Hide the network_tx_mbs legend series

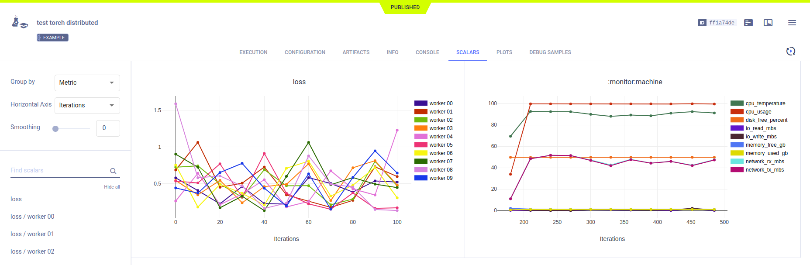pos(757,170)
